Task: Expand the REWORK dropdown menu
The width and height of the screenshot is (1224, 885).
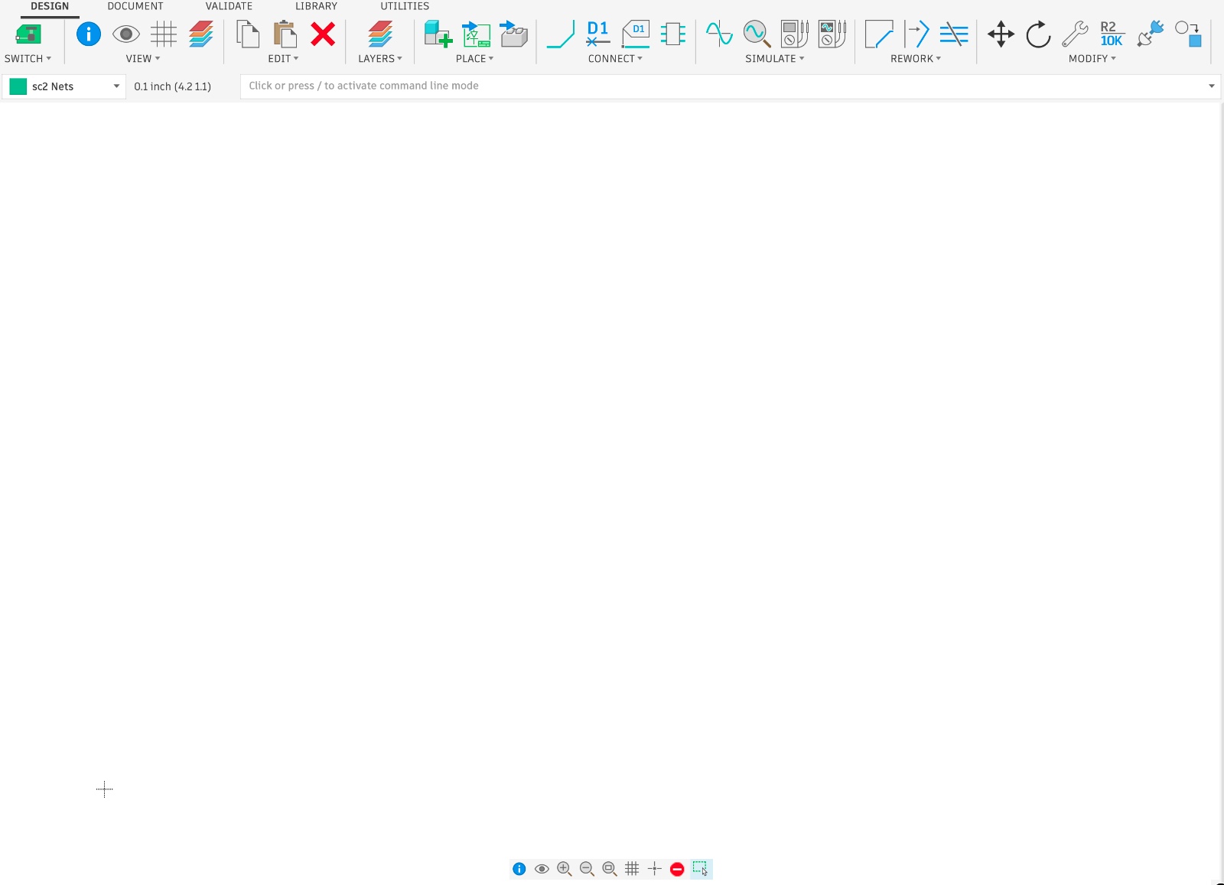Action: pyautogui.click(x=916, y=59)
